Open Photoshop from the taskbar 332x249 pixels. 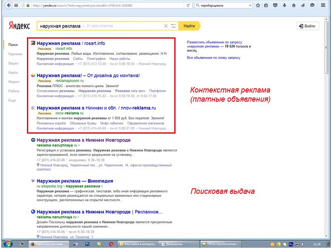click(87, 244)
